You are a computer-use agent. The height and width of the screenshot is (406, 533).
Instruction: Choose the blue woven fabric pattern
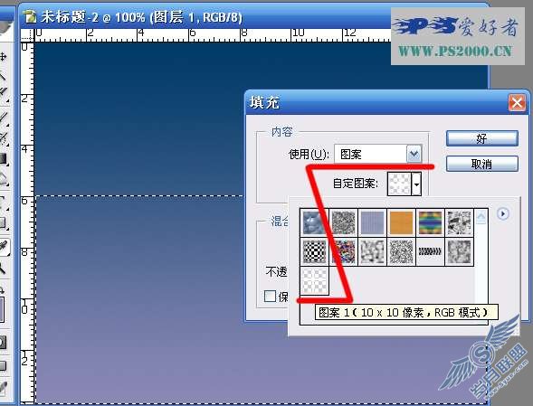click(372, 222)
